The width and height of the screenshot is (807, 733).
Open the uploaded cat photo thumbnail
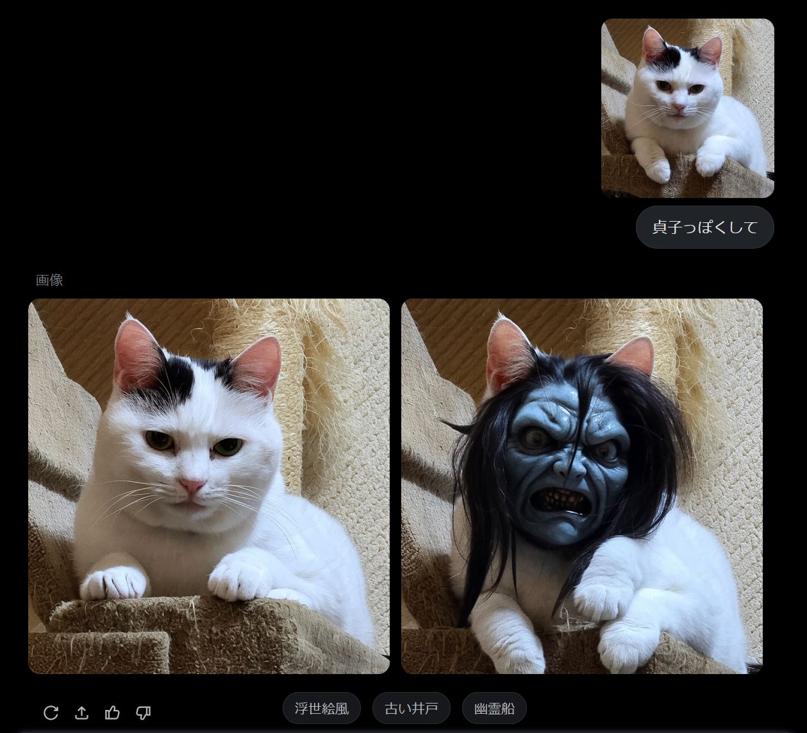click(688, 108)
